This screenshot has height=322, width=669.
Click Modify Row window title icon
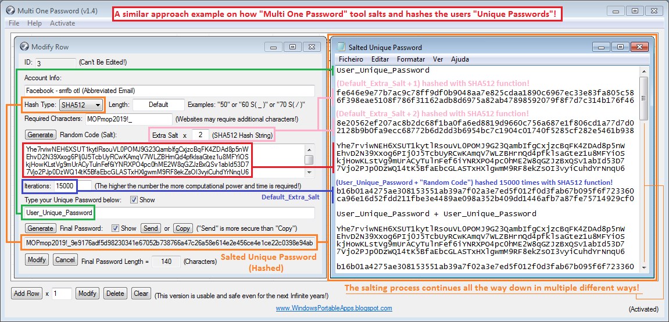tap(25, 46)
